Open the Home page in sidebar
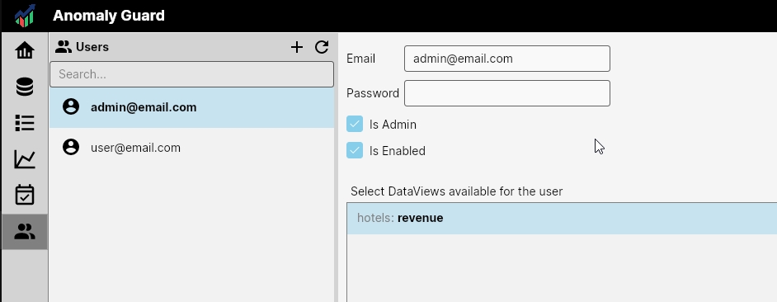 click(x=25, y=50)
